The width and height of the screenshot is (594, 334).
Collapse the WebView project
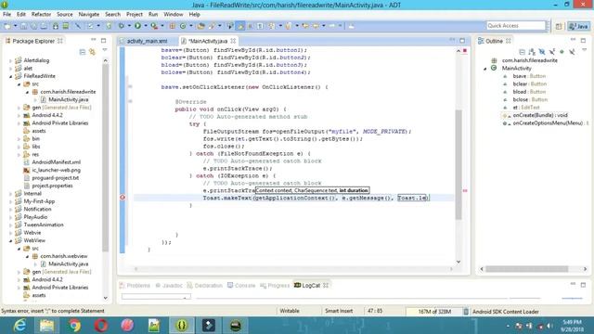(x=10, y=240)
